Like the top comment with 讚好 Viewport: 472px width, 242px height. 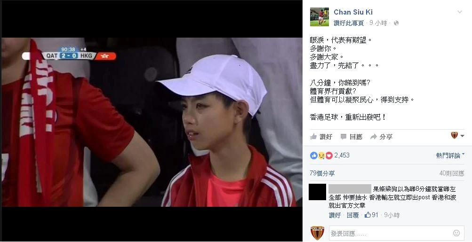pyautogui.click(x=335, y=215)
